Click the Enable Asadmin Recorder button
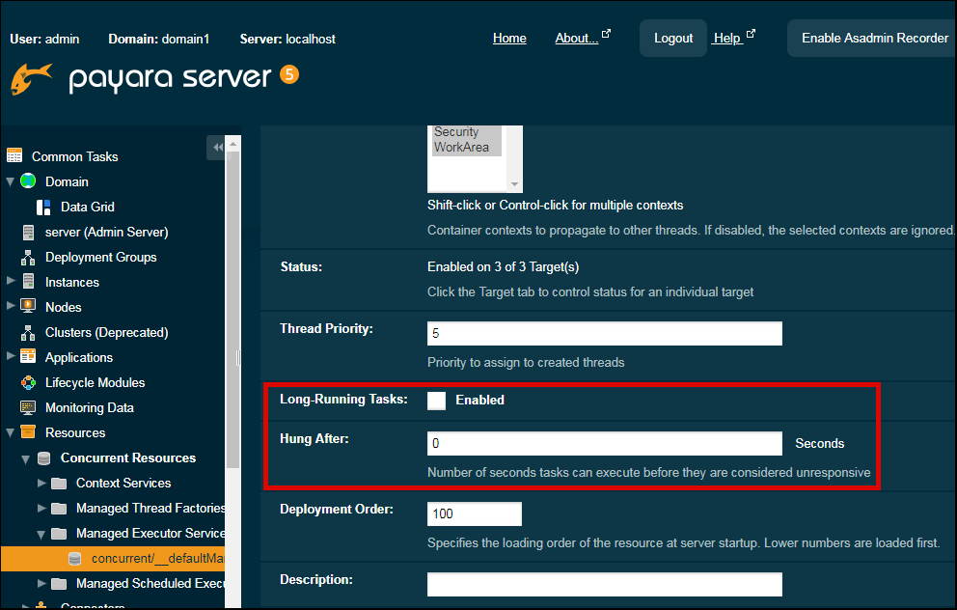The width and height of the screenshot is (957, 610). pos(874,39)
